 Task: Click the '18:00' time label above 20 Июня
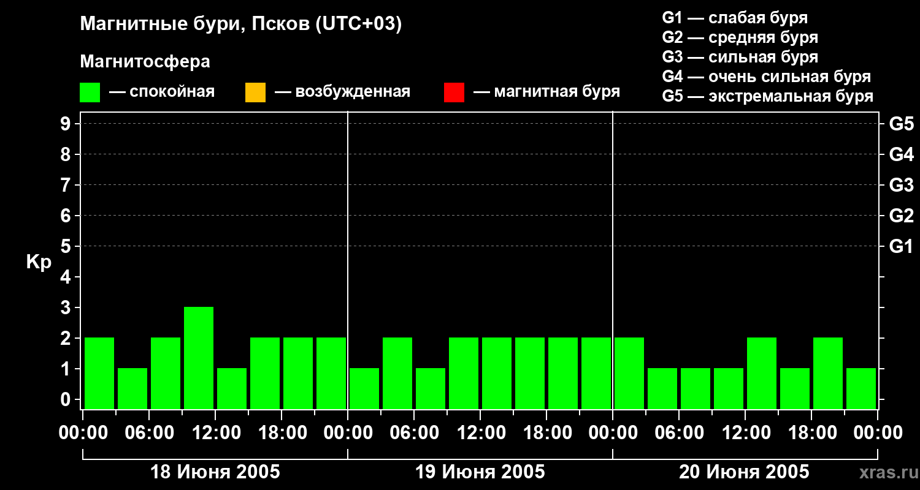(x=811, y=433)
